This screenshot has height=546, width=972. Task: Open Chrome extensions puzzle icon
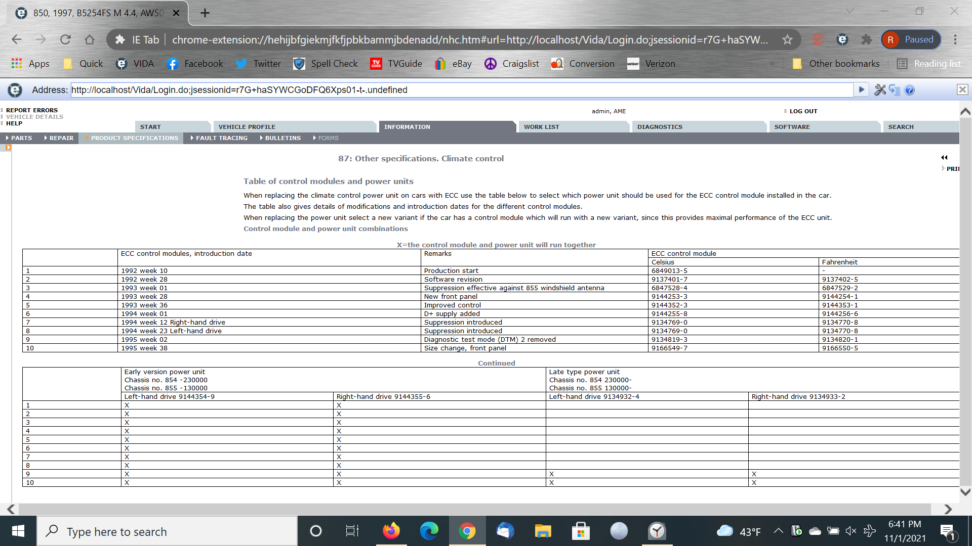[x=867, y=39]
